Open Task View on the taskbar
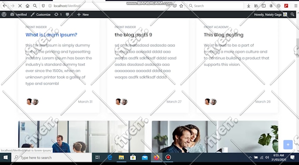Image resolution: width=299 pixels, height=165 pixels. (x=98, y=158)
